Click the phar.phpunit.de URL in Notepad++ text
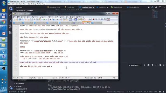 (45, 29)
